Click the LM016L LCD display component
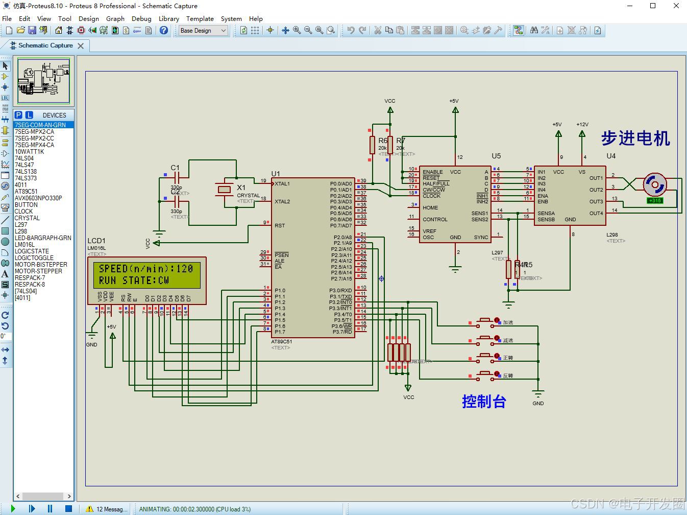This screenshot has width=687, height=515. 147,280
